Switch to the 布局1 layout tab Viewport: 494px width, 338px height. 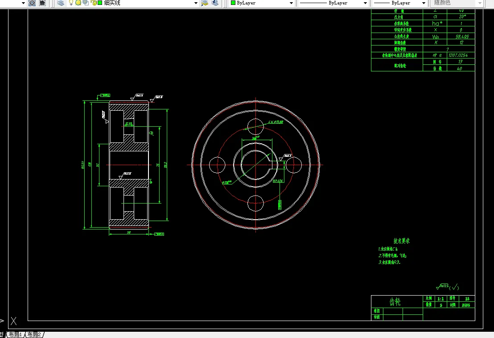pyautogui.click(x=15, y=334)
